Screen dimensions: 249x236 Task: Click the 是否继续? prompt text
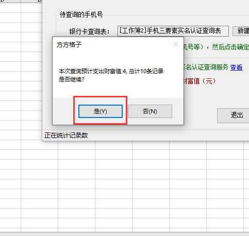tap(72, 79)
